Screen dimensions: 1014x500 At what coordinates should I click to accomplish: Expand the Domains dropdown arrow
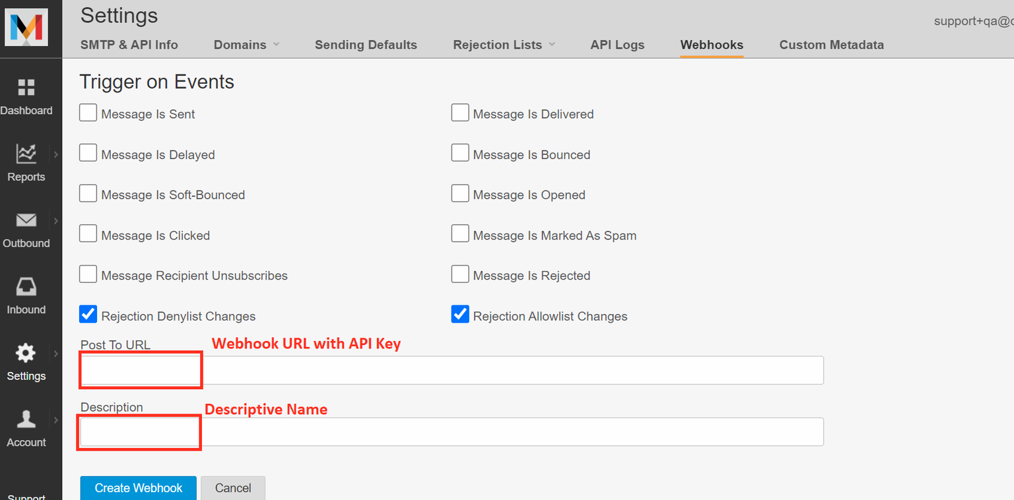(x=276, y=44)
